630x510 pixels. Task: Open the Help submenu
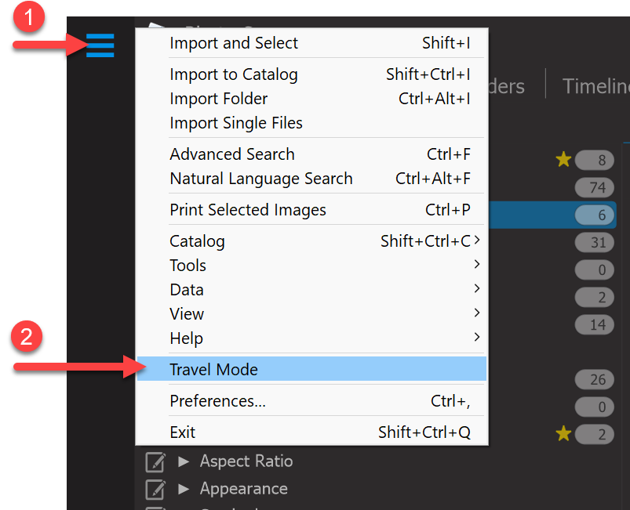pyautogui.click(x=311, y=338)
